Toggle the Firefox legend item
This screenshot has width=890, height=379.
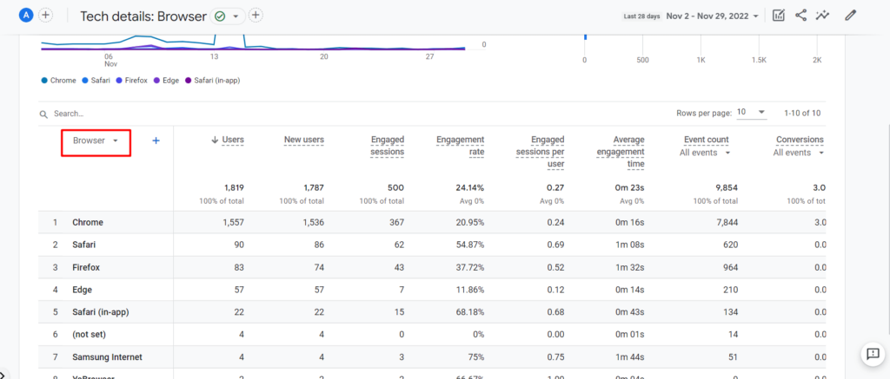point(132,81)
